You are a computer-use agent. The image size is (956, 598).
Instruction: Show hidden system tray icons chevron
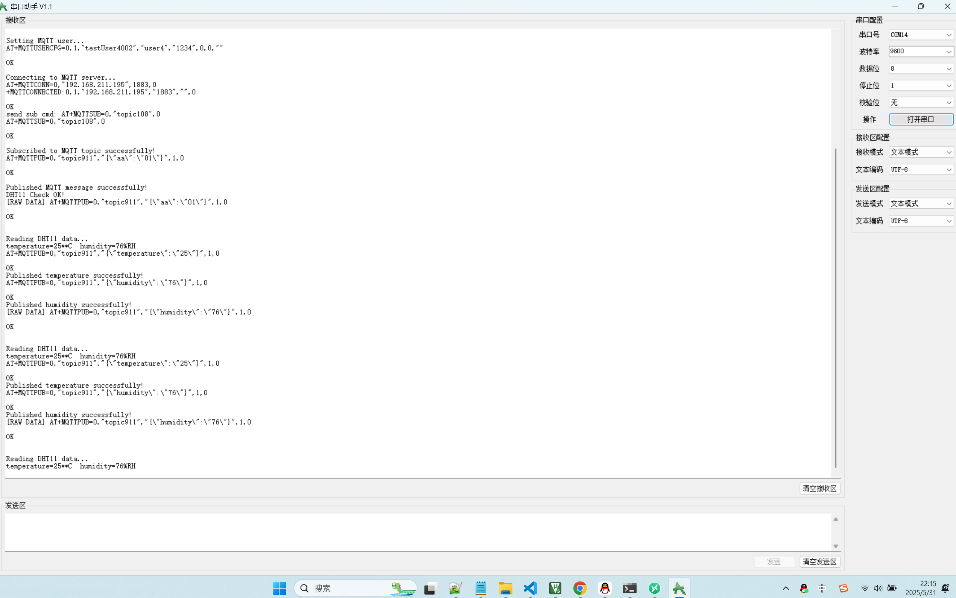(786, 588)
